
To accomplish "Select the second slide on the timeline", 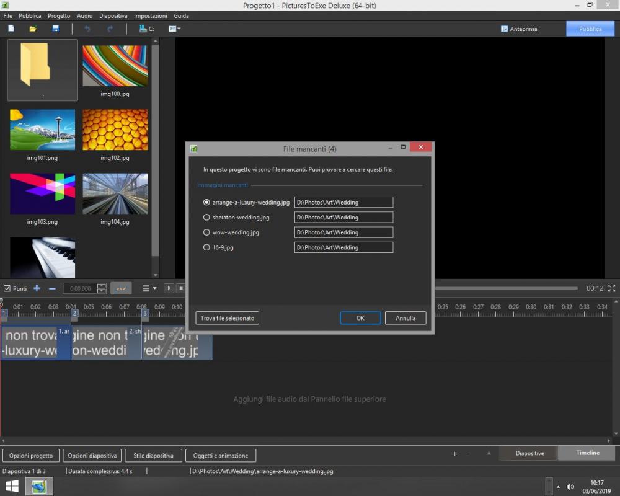I will (107, 342).
